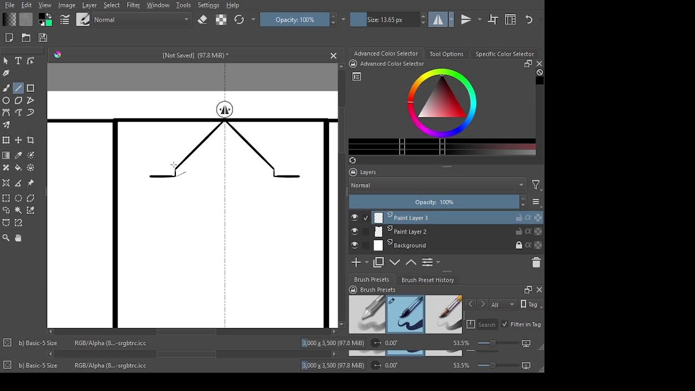The image size is (695, 391).
Task: Select the Gradient tool in the toolbox
Action: 6,155
